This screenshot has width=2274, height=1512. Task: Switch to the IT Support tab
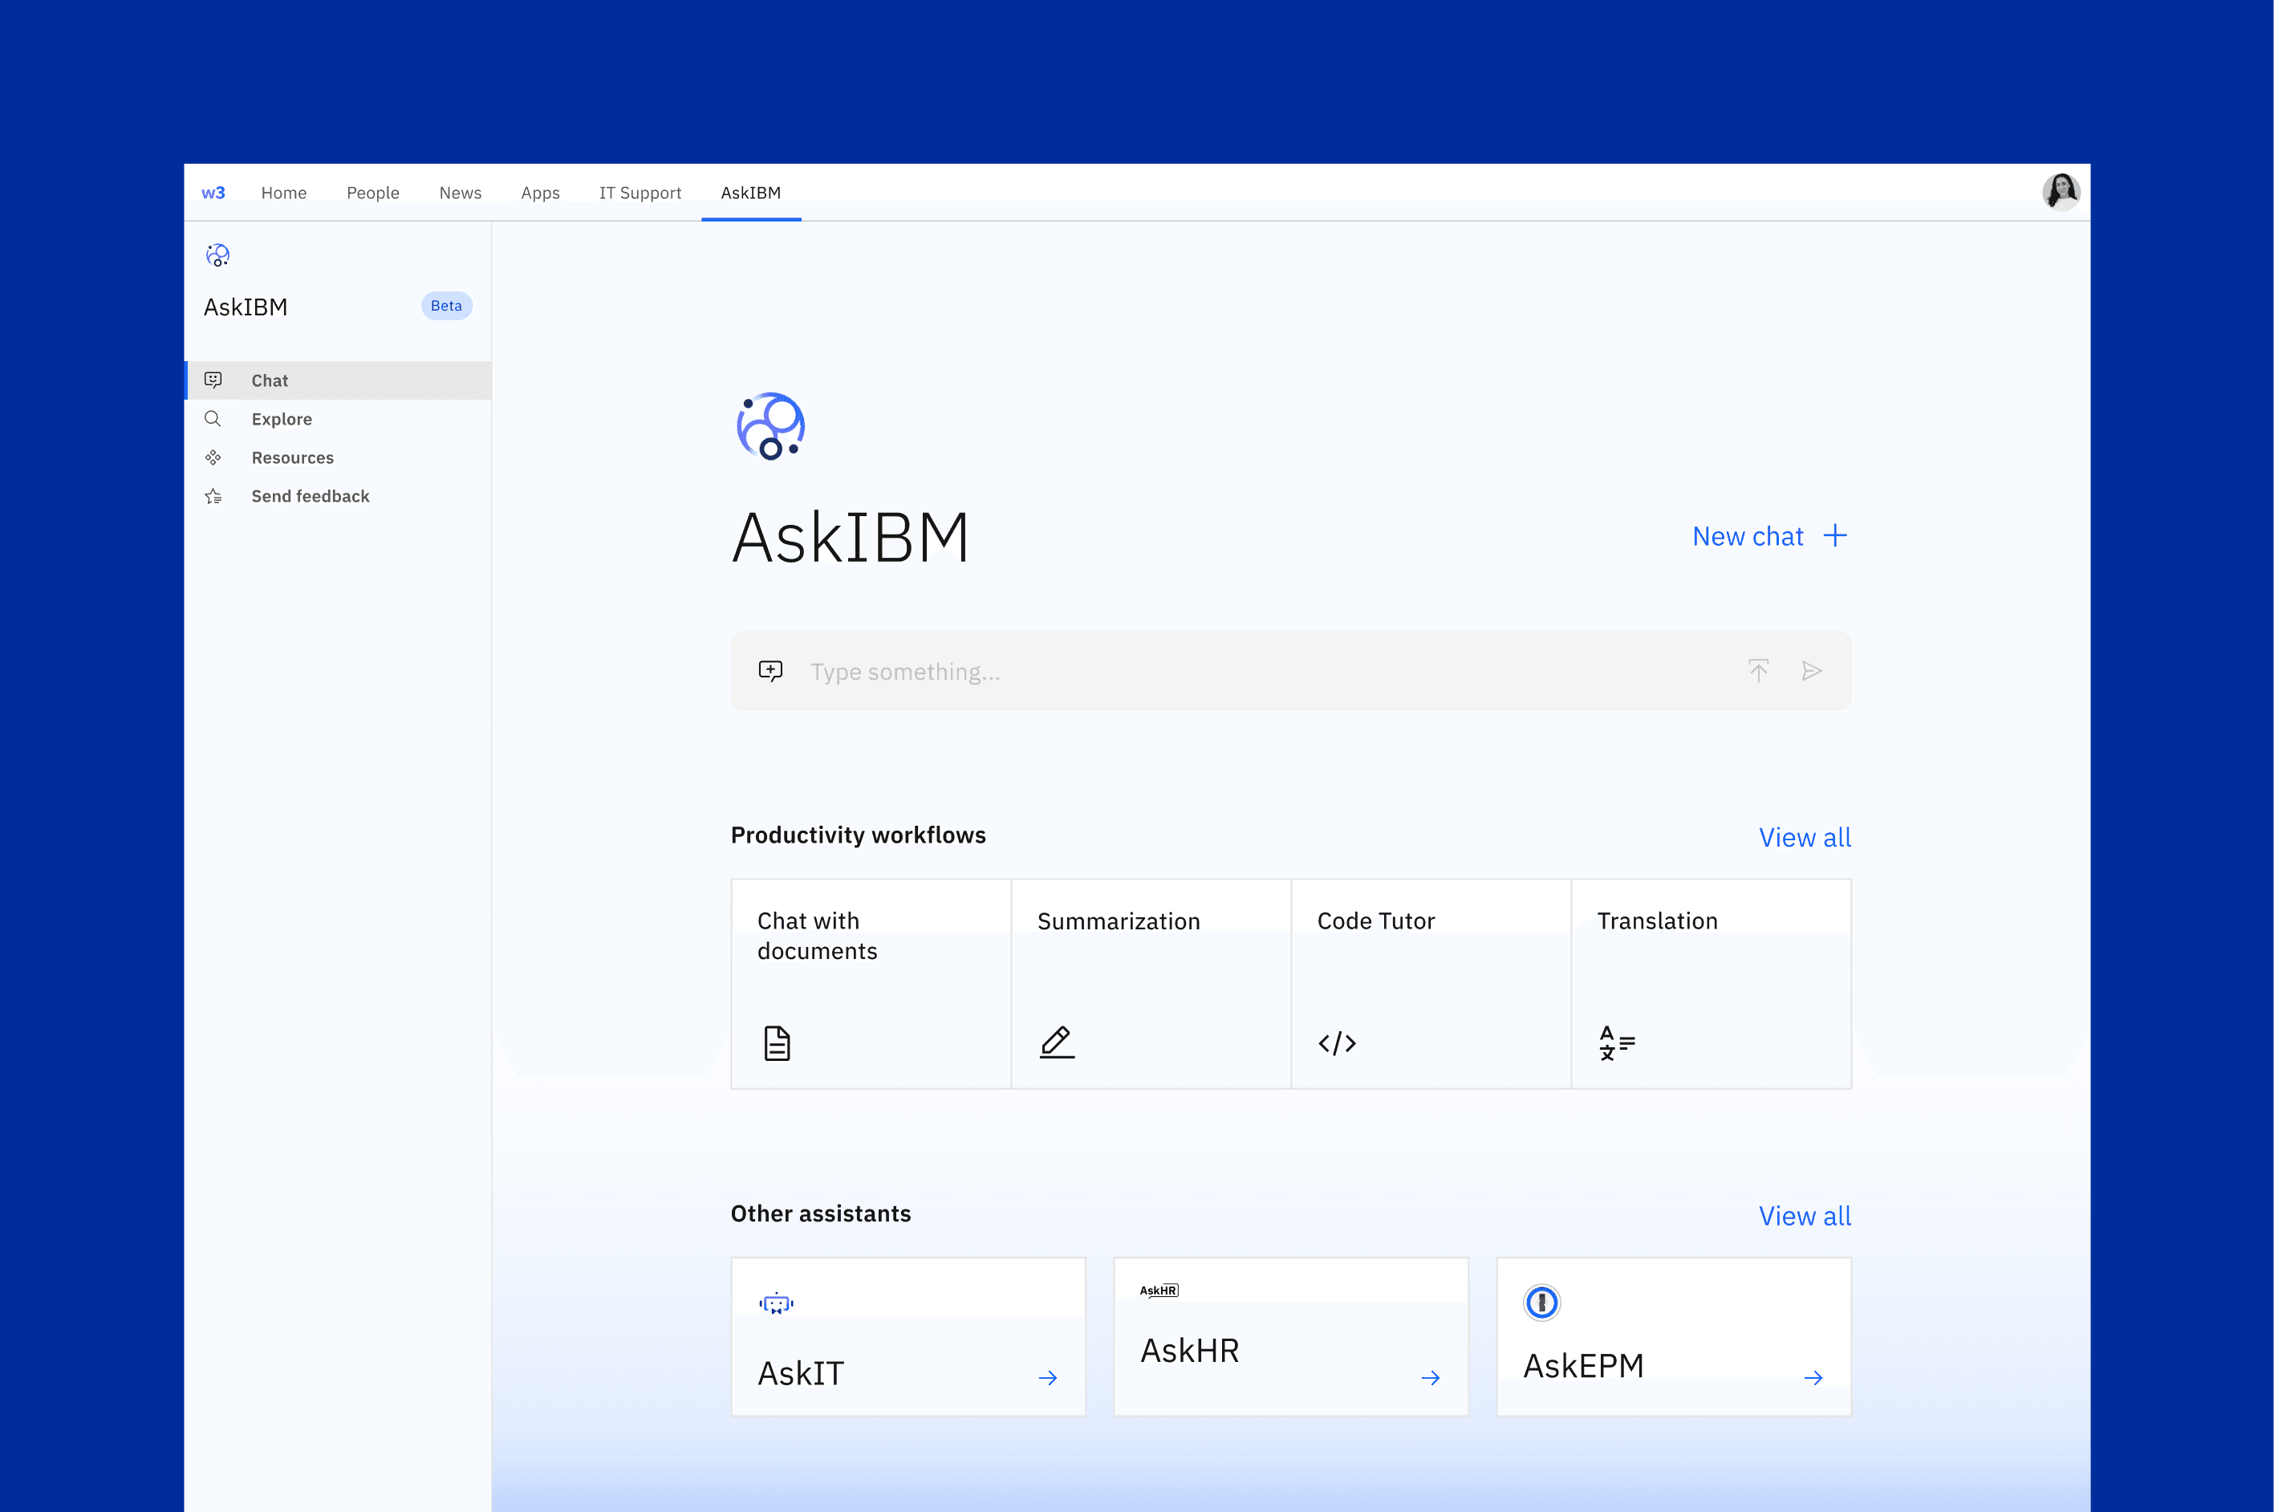(x=640, y=193)
